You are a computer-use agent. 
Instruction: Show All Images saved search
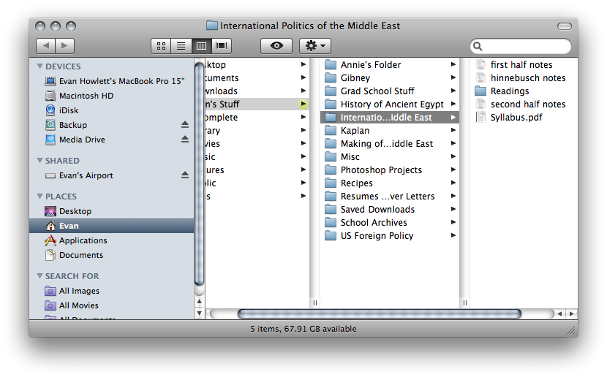coord(111,291)
